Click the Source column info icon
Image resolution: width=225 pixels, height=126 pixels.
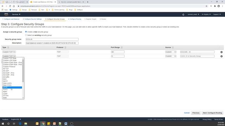(173, 48)
